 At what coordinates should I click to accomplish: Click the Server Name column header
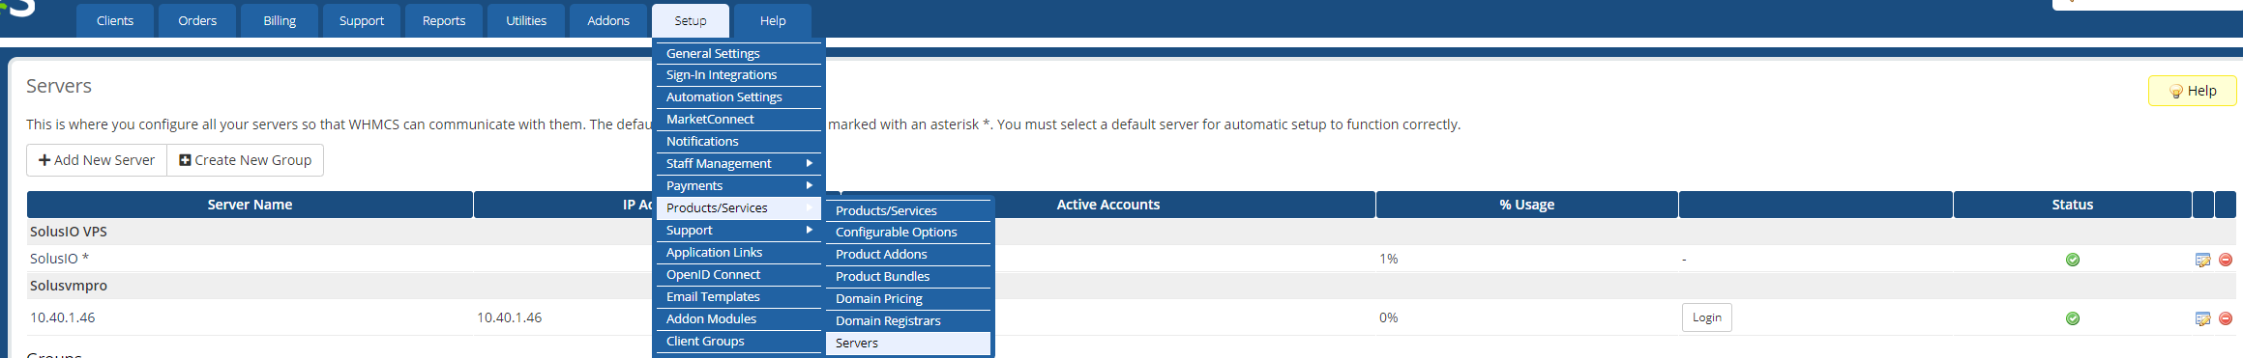click(x=250, y=205)
